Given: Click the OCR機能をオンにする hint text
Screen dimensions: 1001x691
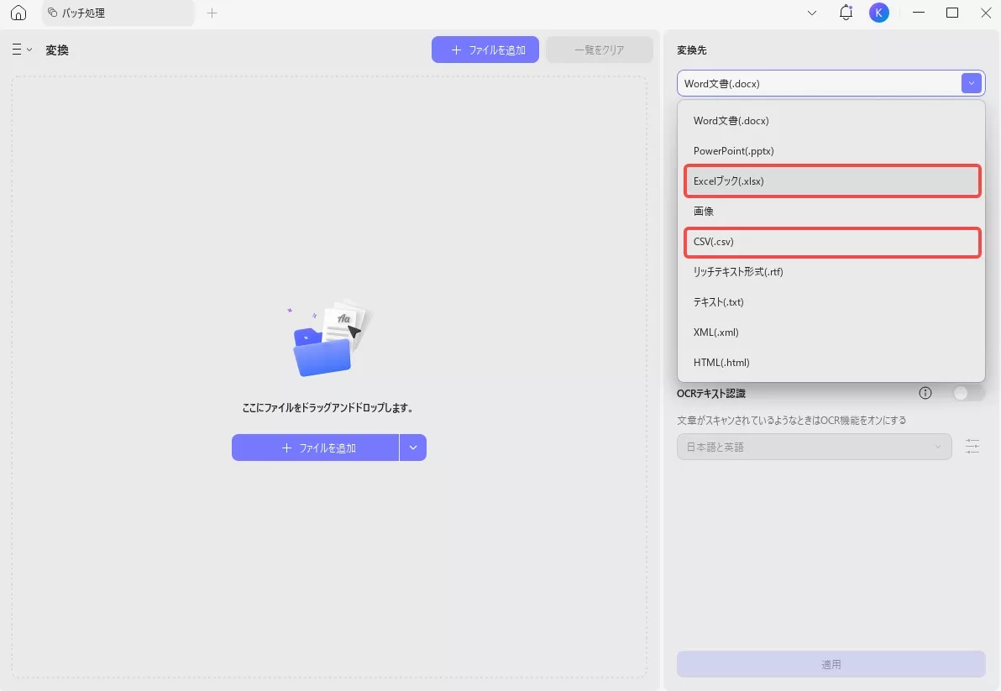Looking at the screenshot, I should click(x=792, y=420).
